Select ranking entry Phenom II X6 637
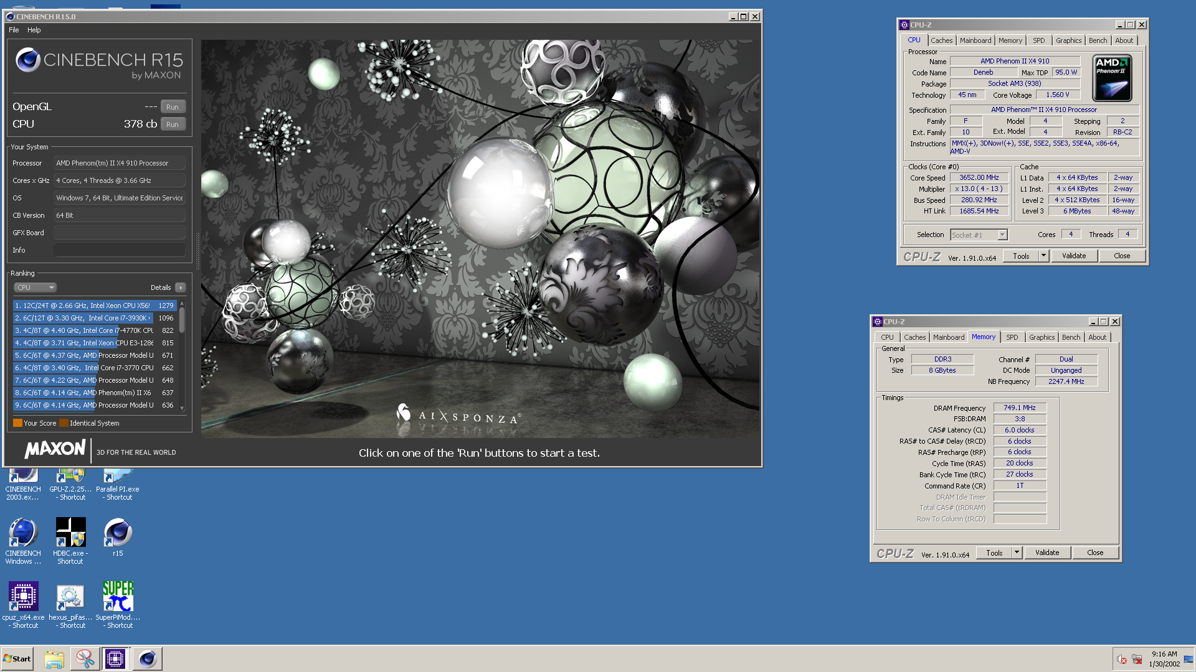Screen dimensions: 1196x672 95,393
